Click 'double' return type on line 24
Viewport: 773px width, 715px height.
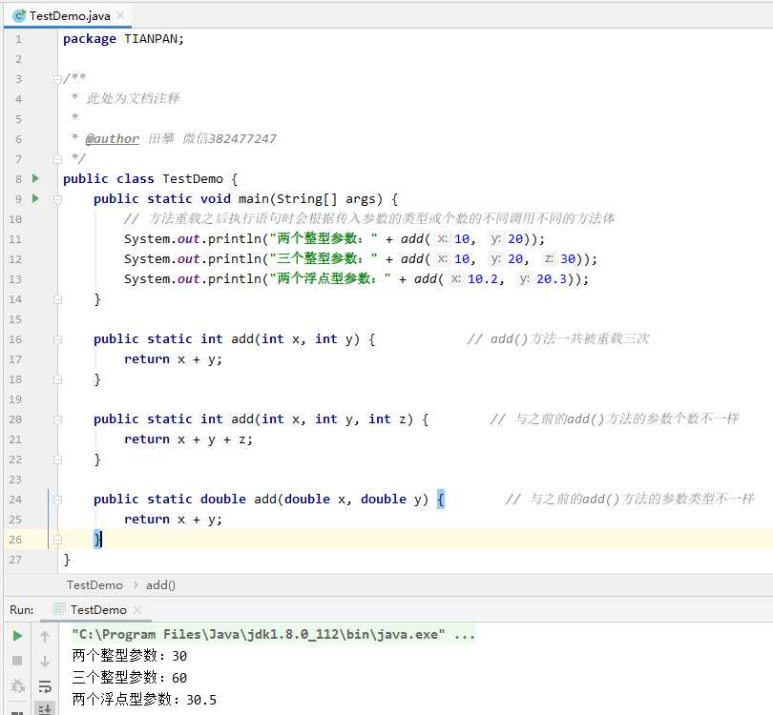pos(222,500)
